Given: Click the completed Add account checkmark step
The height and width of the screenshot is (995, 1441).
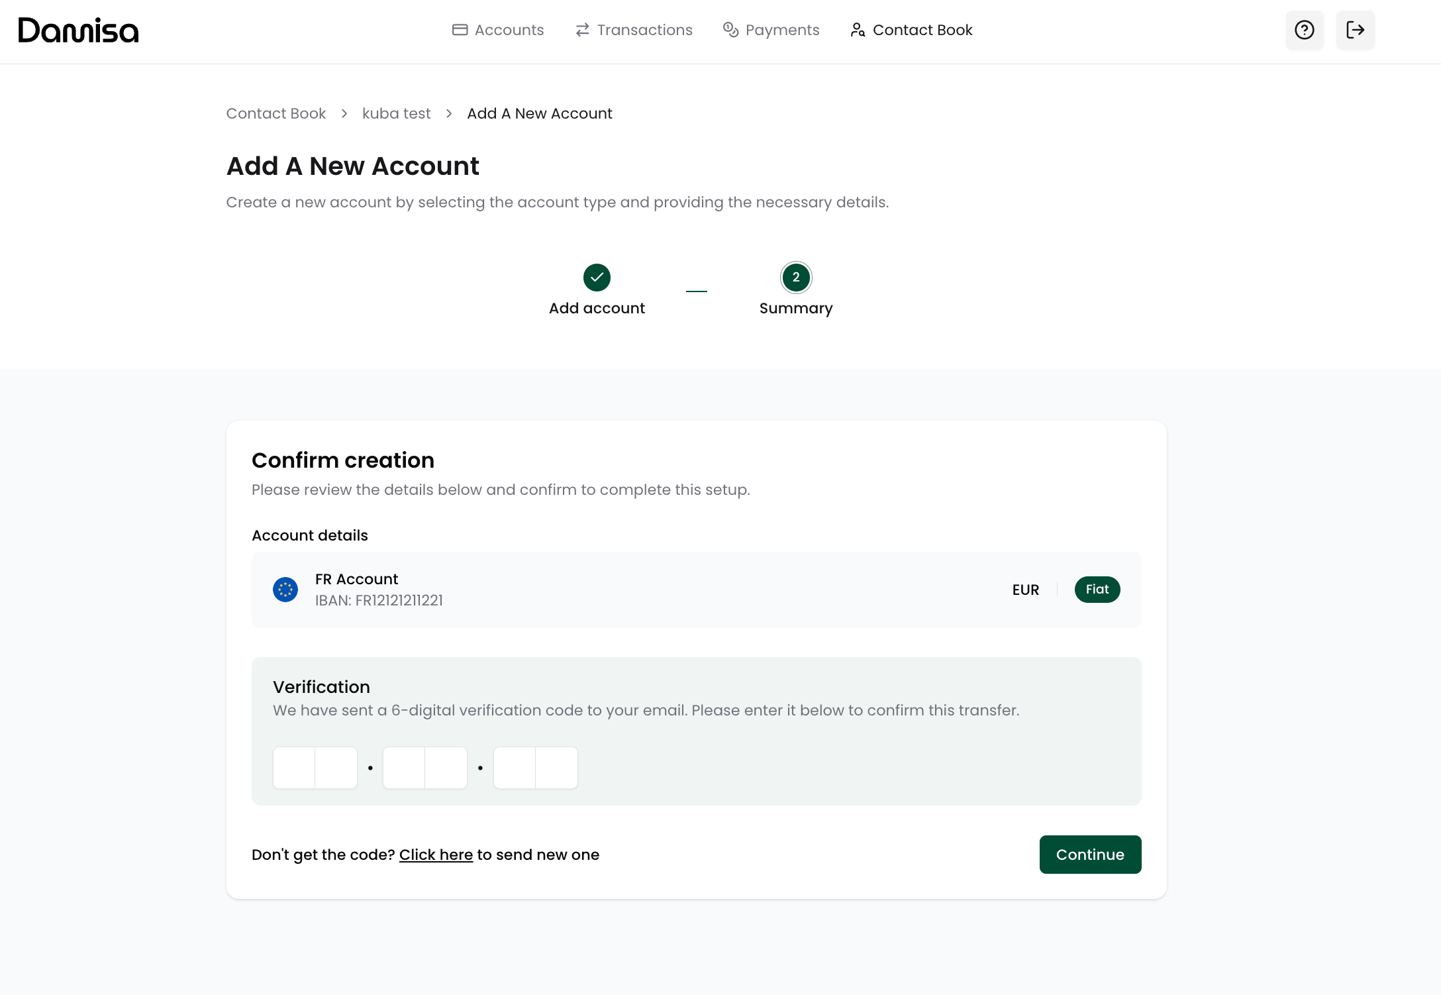Looking at the screenshot, I should (597, 278).
